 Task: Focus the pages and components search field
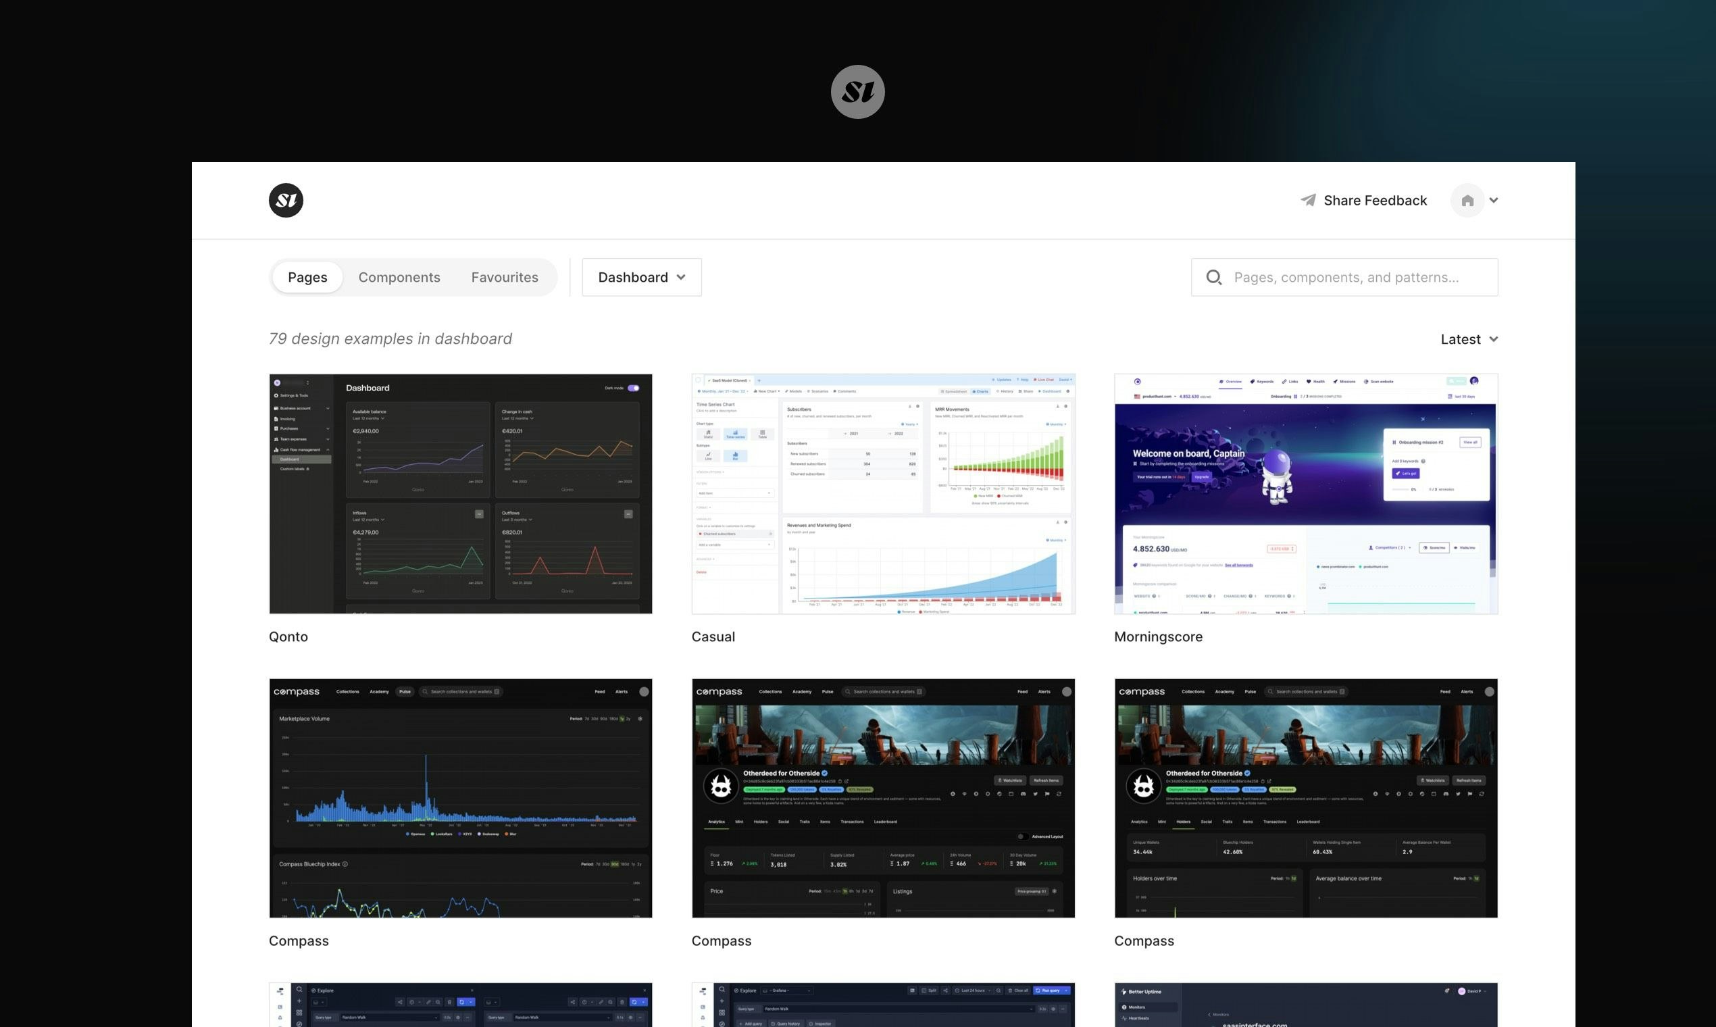pyautogui.click(x=1344, y=278)
